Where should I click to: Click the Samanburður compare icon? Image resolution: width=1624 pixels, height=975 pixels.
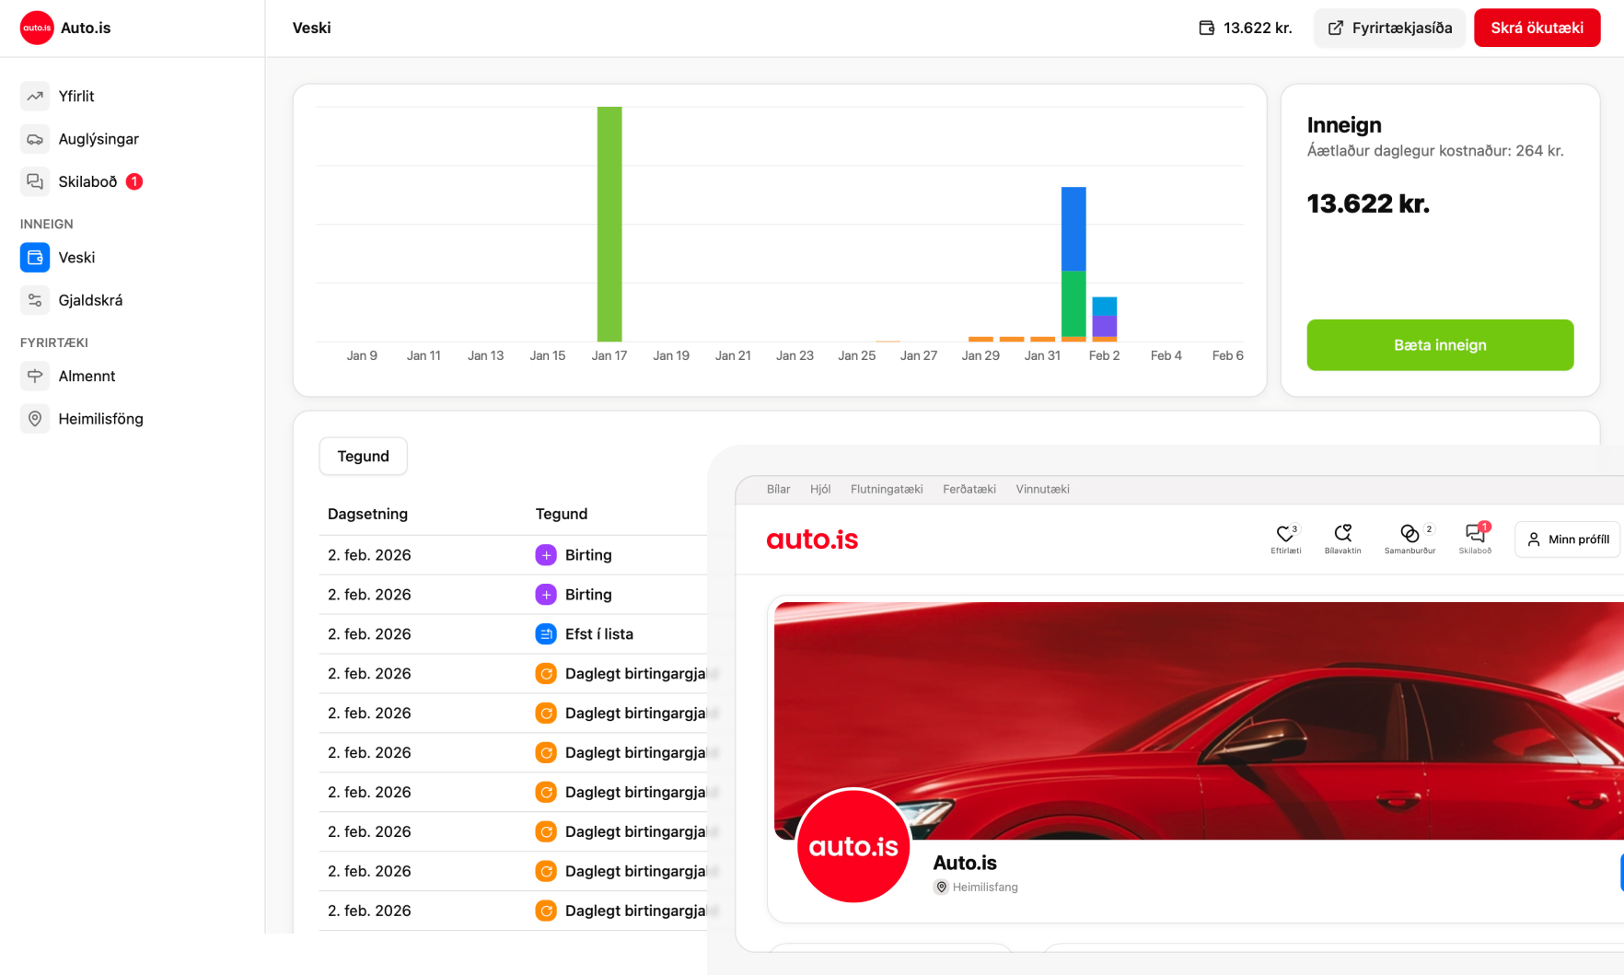(1409, 534)
